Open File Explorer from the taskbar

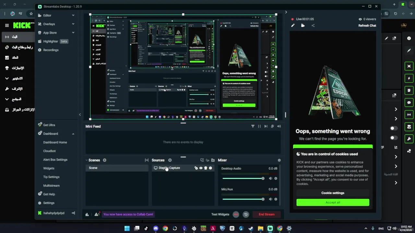click(x=260, y=228)
